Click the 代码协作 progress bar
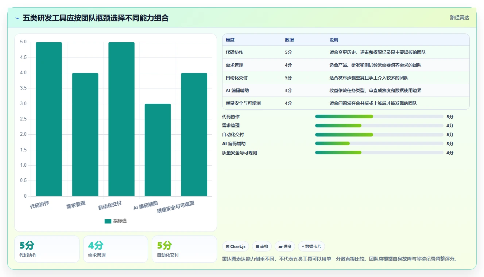 tap(379, 116)
